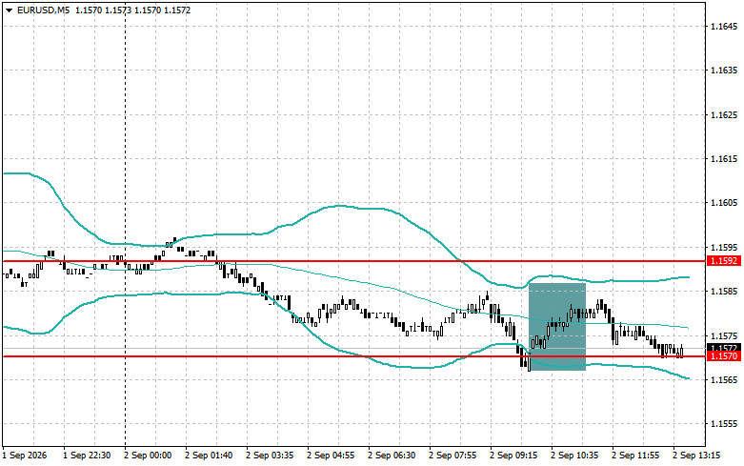Click the 2 Sep 13:15 time label
744x466 pixels.
point(696,456)
